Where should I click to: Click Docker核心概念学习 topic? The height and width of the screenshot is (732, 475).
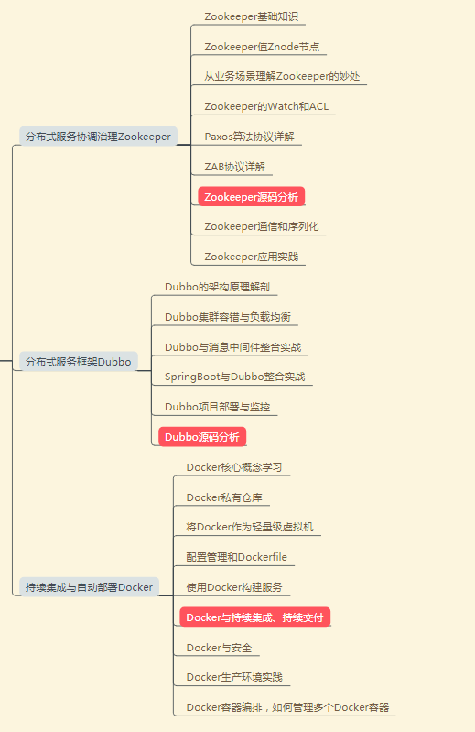tap(234, 467)
